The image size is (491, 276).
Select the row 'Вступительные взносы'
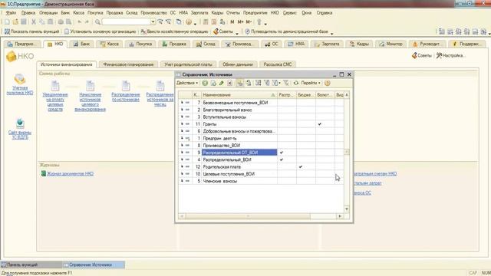[261, 117]
